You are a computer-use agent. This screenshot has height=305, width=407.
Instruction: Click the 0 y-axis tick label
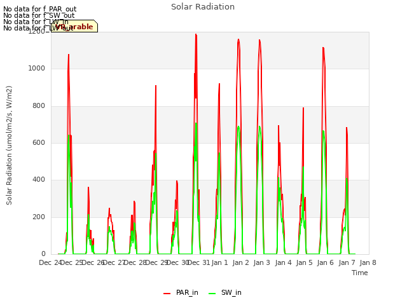click(43, 254)
